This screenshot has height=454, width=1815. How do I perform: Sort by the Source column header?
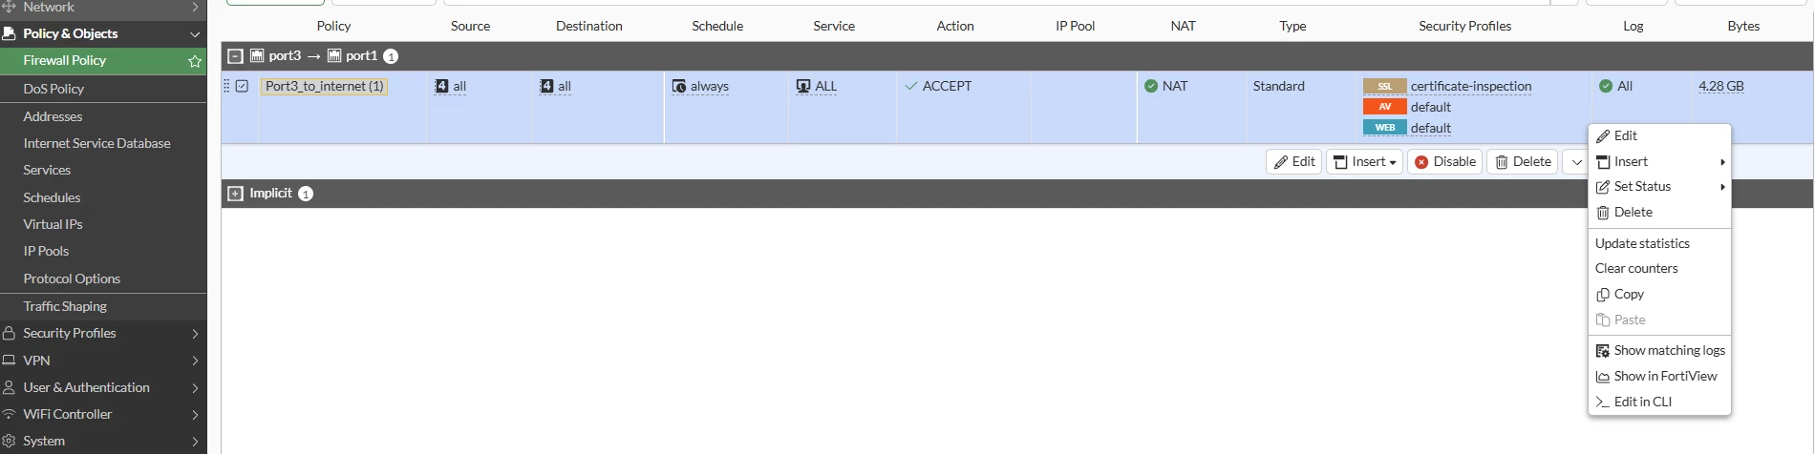[470, 26]
